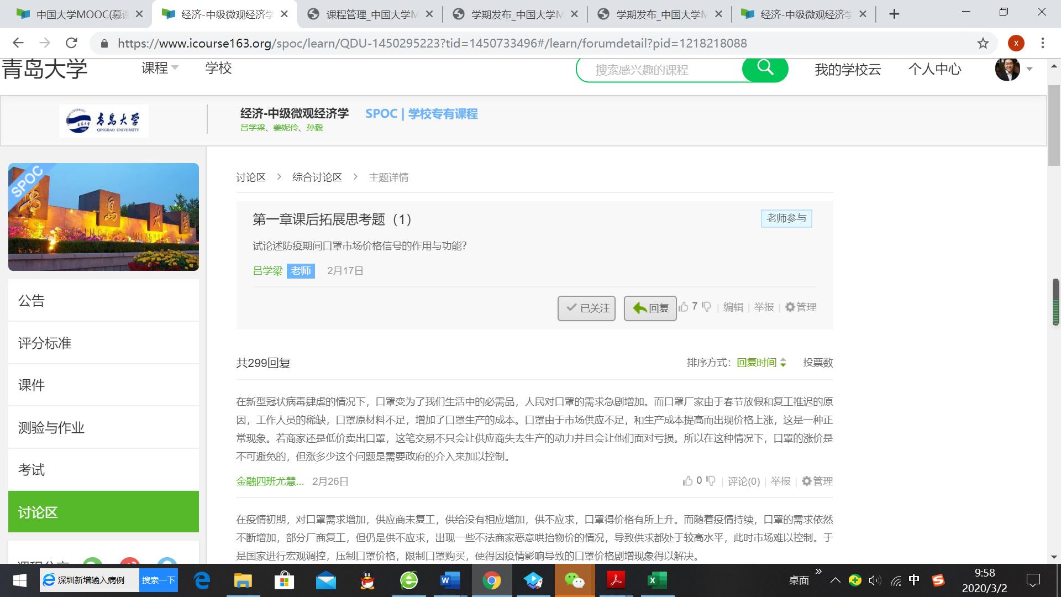Screen dimensions: 1061x597
Task: Show hidden system tray icons
Action: point(835,580)
